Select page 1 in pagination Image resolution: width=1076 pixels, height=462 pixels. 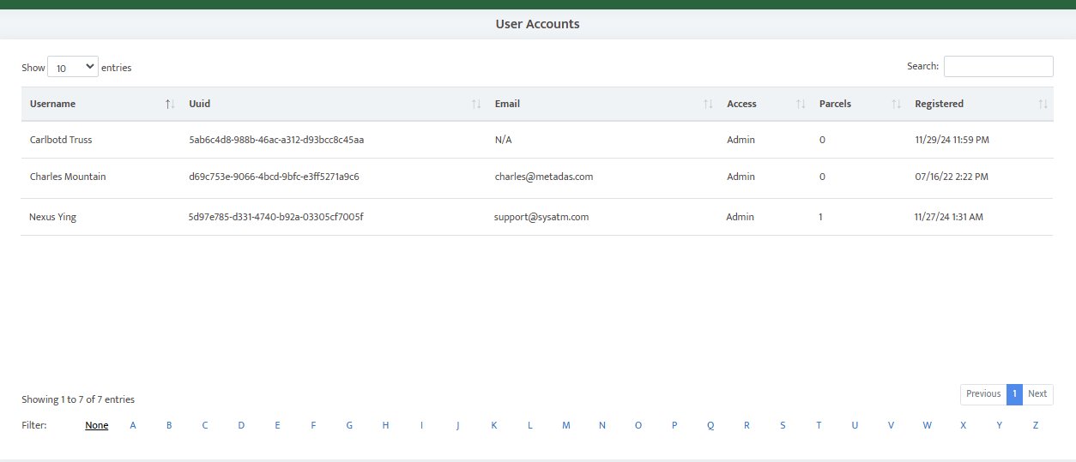[1014, 393]
